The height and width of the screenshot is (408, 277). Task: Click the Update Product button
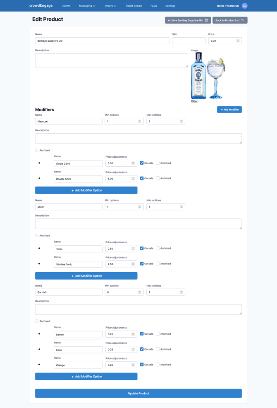click(x=138, y=393)
